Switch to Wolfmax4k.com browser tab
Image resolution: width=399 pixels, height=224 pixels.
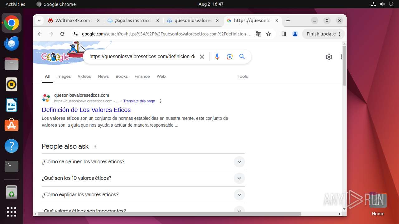(73, 21)
